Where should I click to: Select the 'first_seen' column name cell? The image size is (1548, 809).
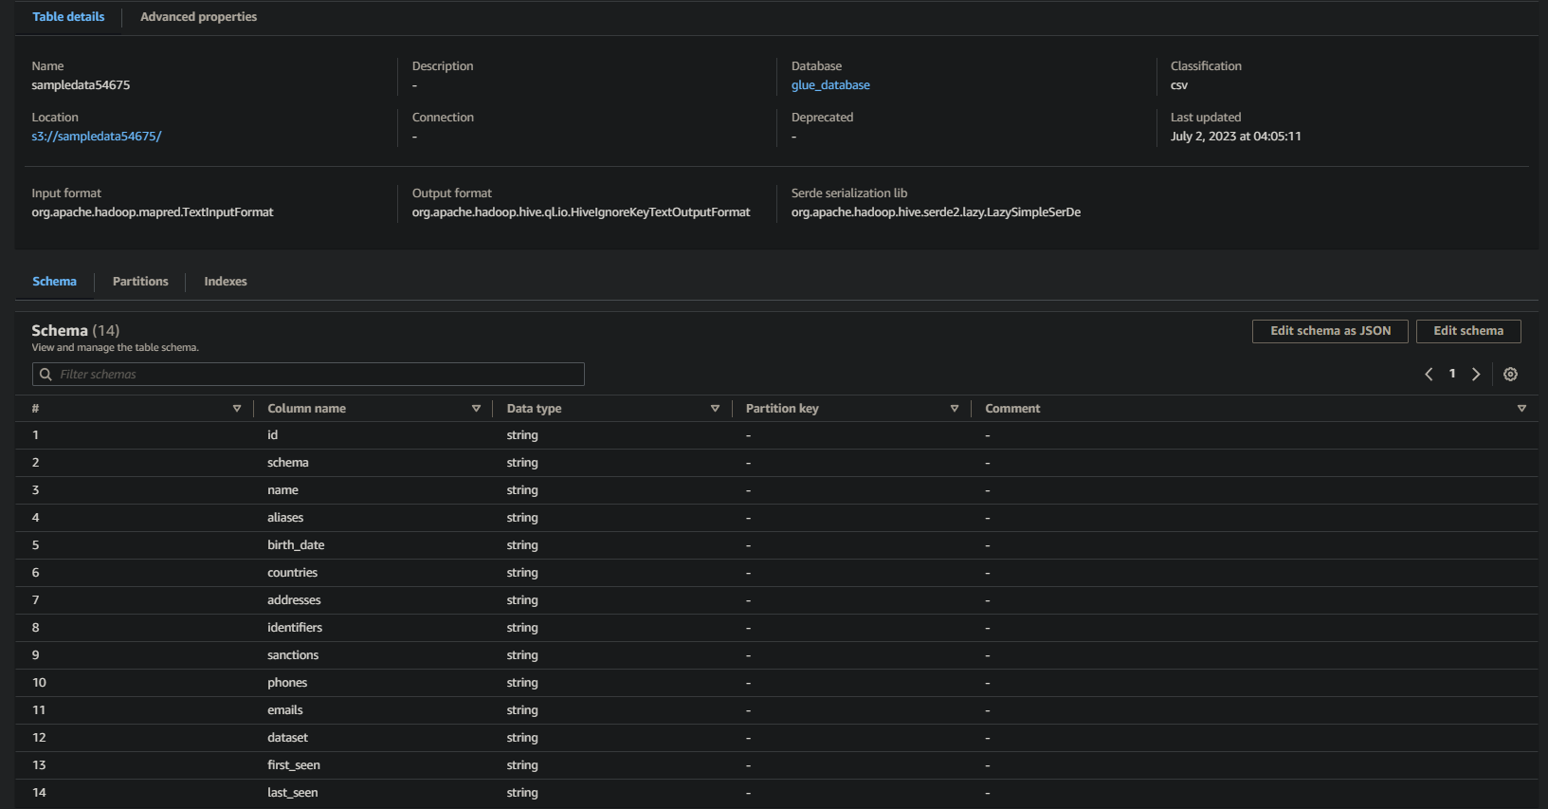tap(294, 765)
